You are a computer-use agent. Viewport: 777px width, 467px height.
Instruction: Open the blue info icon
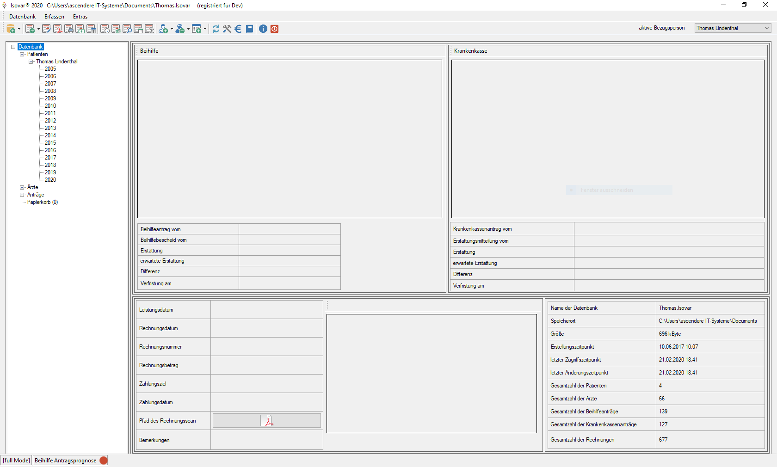[263, 29]
